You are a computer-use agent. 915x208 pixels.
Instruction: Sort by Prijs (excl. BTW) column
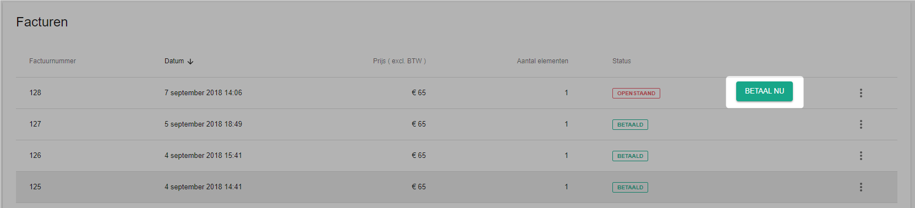[x=399, y=61]
